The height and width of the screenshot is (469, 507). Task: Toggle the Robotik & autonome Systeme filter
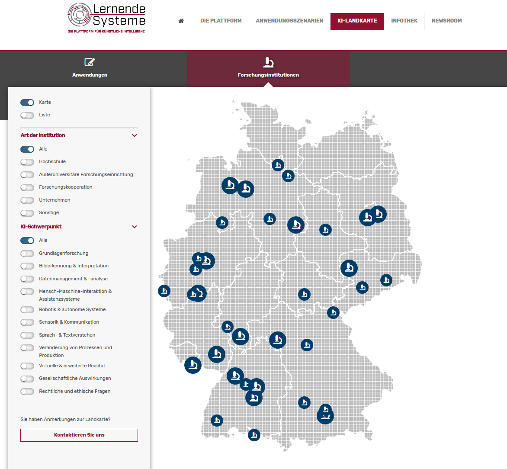[27, 310]
